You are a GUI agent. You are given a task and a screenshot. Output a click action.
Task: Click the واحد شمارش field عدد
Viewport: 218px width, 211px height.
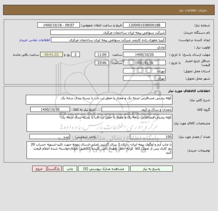click(50, 137)
